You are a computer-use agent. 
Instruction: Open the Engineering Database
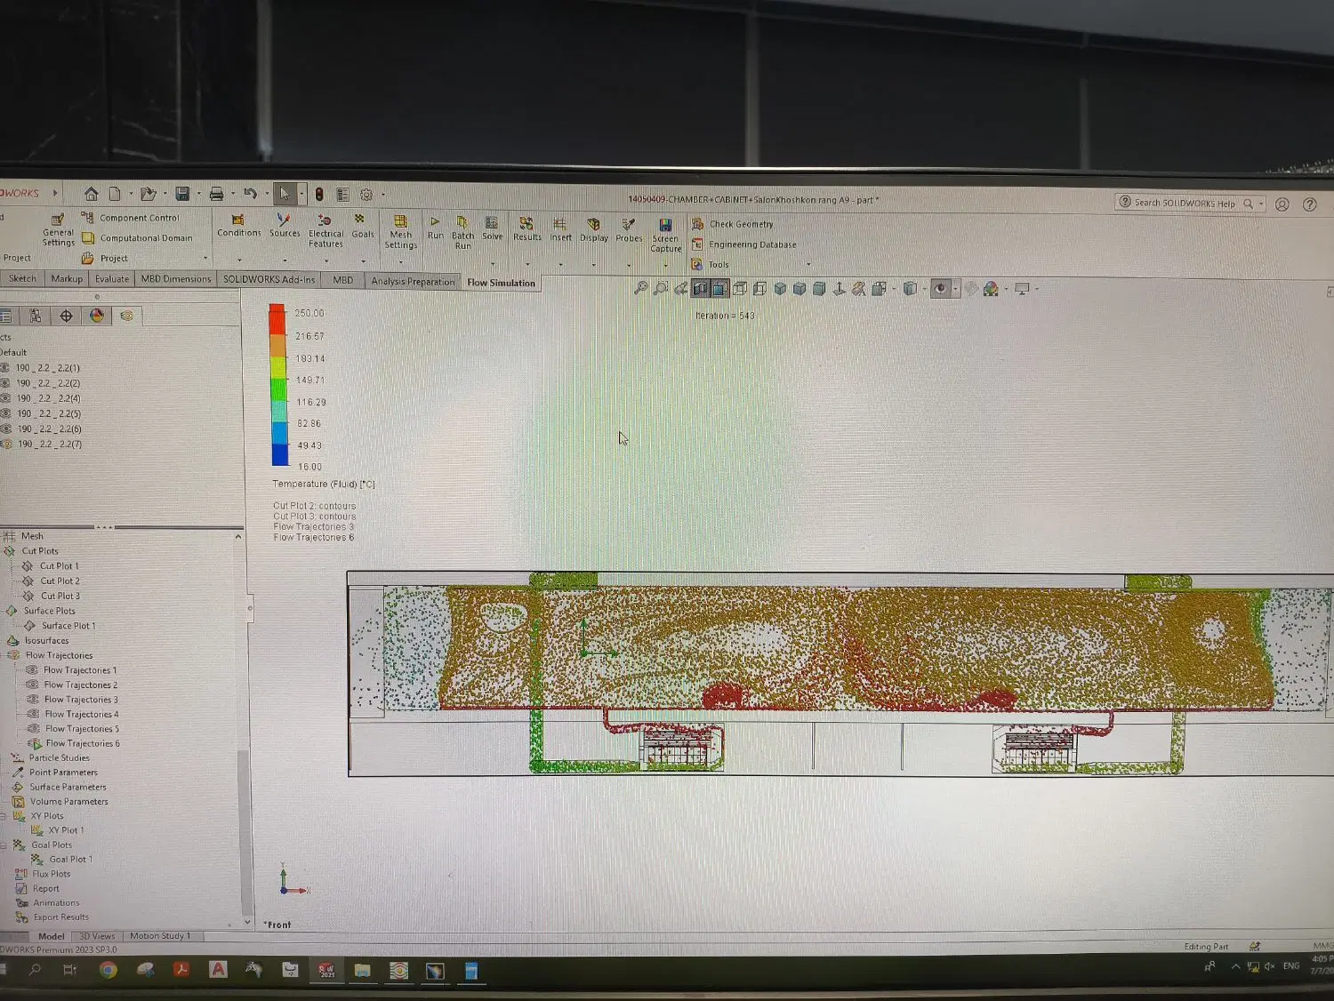pos(744,244)
